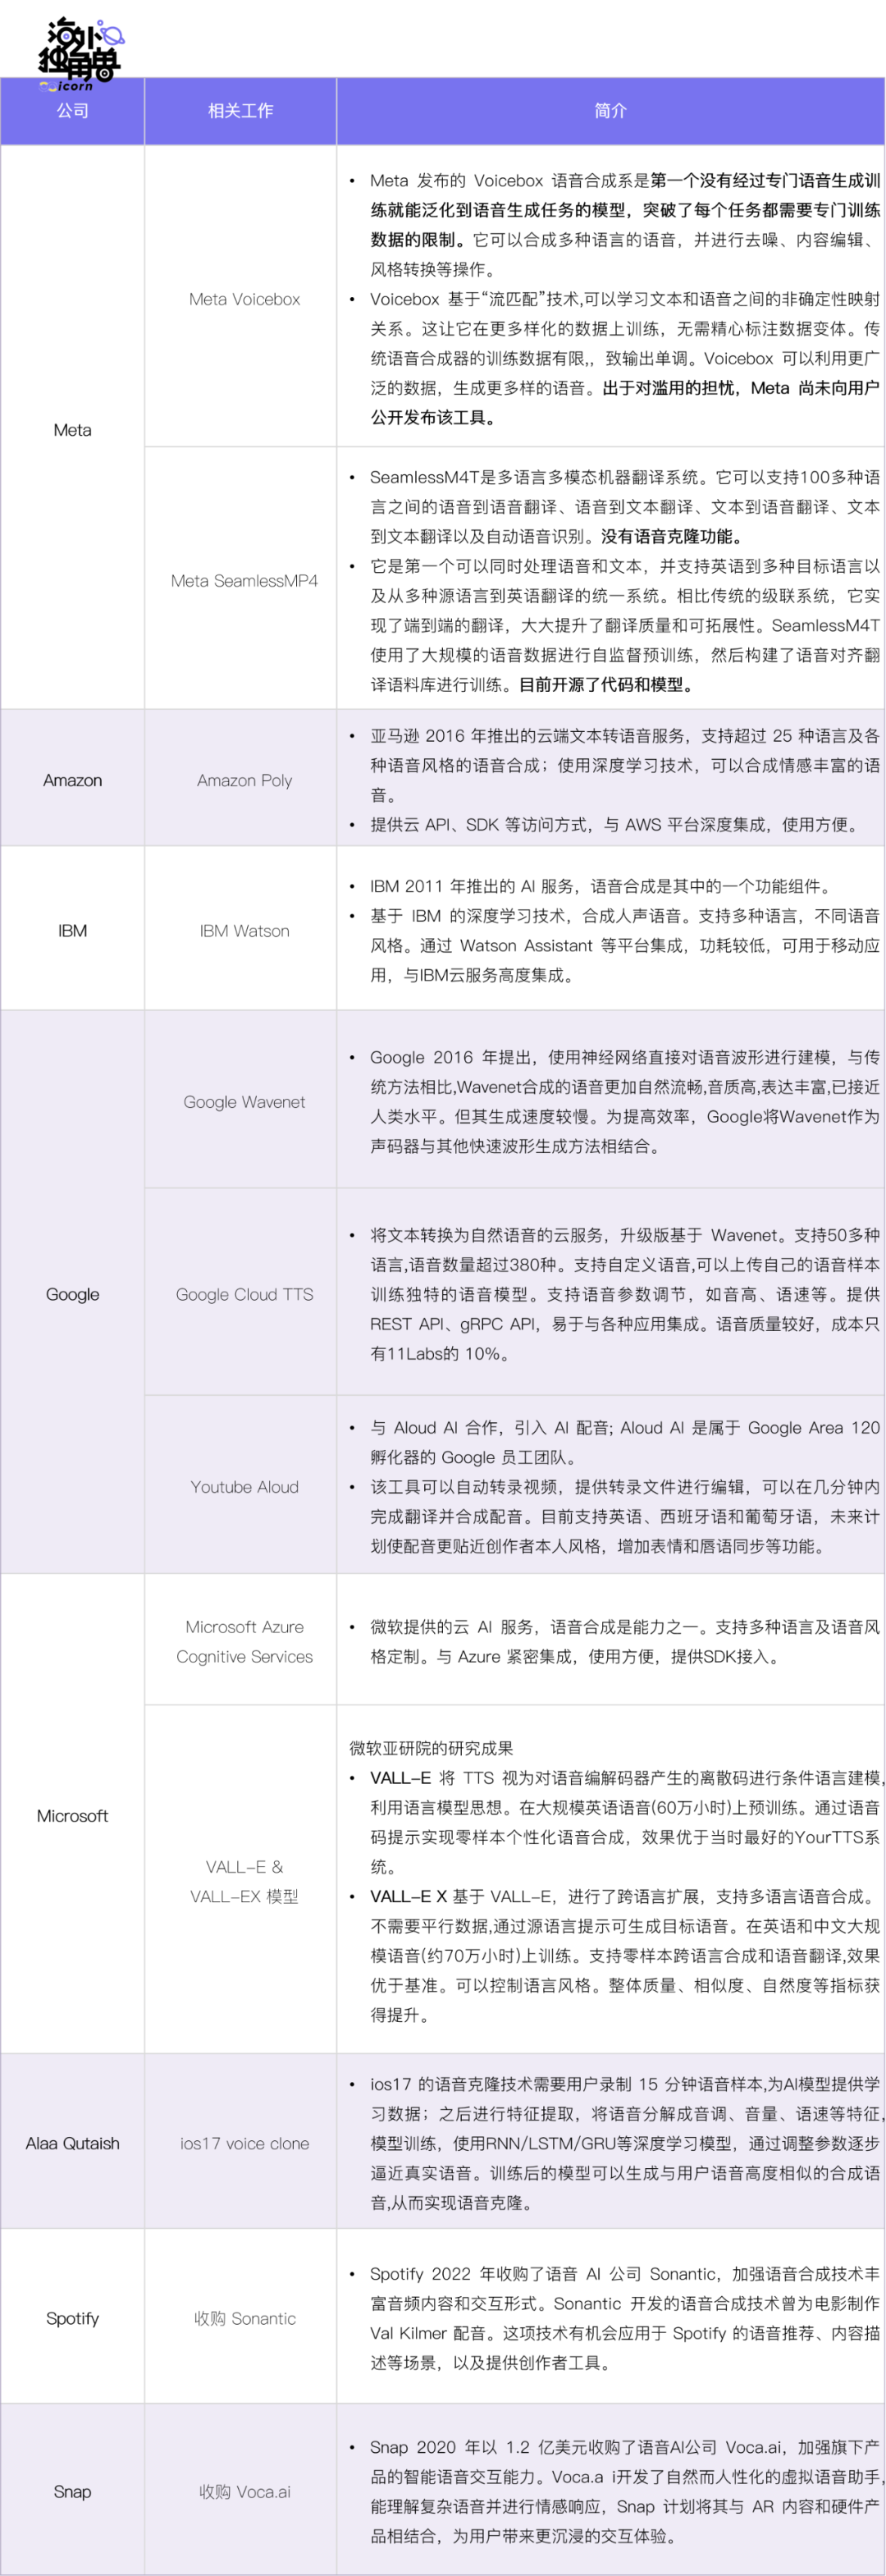The width and height of the screenshot is (886, 2576).
Task: Click the Microsoft Azure Cognitive Services cell
Action: pyautogui.click(x=240, y=1641)
